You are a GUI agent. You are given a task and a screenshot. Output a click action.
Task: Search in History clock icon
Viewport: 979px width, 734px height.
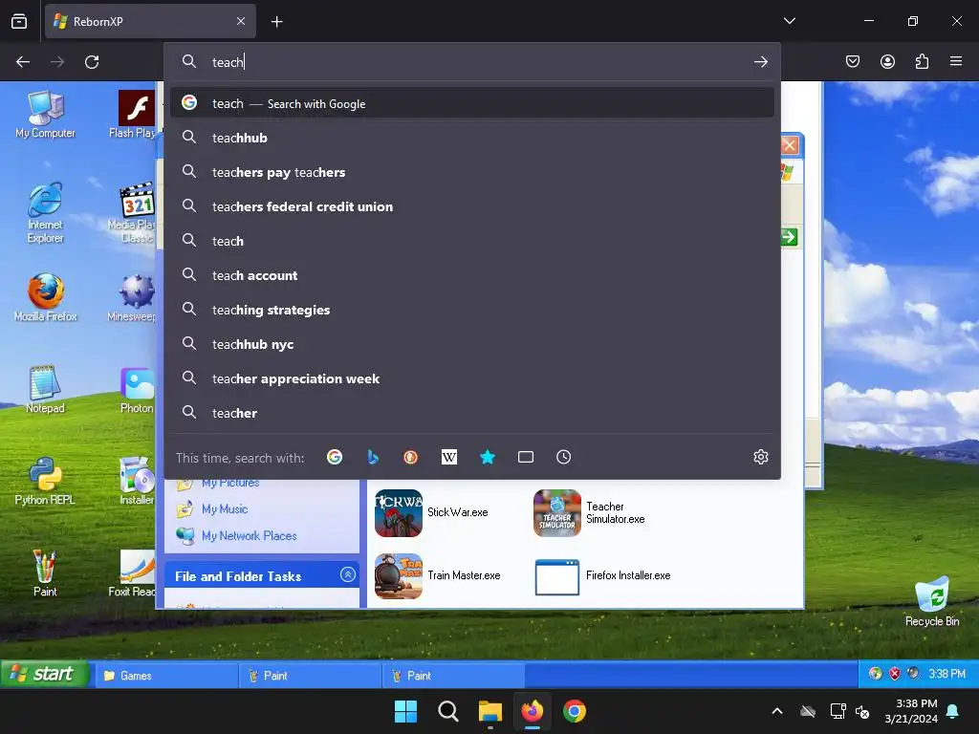563,457
